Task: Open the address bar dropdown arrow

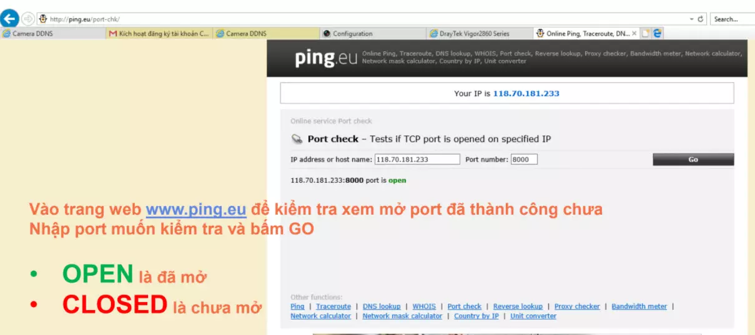Action: point(692,19)
